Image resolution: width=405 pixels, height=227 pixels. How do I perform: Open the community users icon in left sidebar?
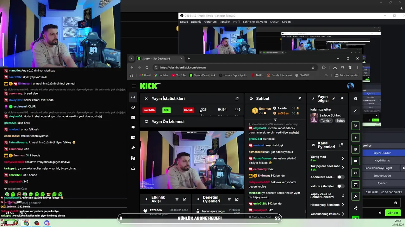133,158
